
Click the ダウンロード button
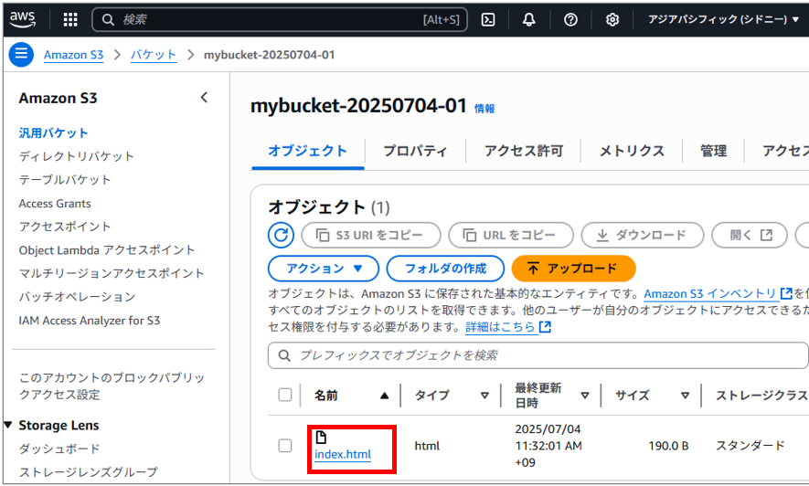tap(643, 236)
